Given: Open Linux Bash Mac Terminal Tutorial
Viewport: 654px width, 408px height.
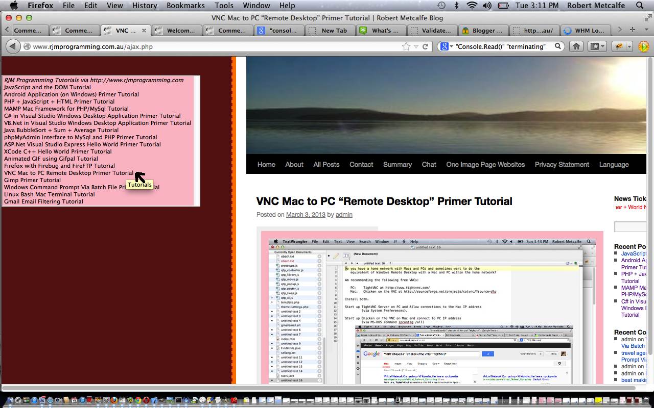Looking at the screenshot, I should click(x=50, y=194).
